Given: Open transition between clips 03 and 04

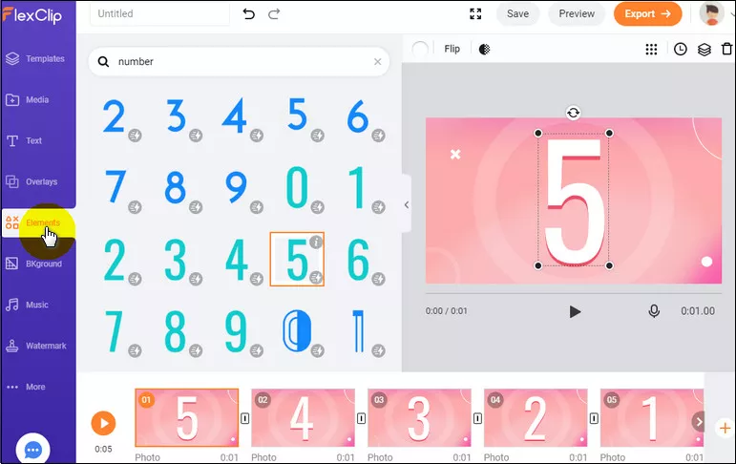Looking at the screenshot, I should (478, 418).
